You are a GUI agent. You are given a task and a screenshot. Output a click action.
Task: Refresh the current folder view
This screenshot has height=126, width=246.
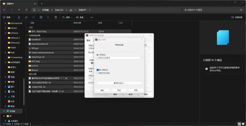(x=26, y=10)
